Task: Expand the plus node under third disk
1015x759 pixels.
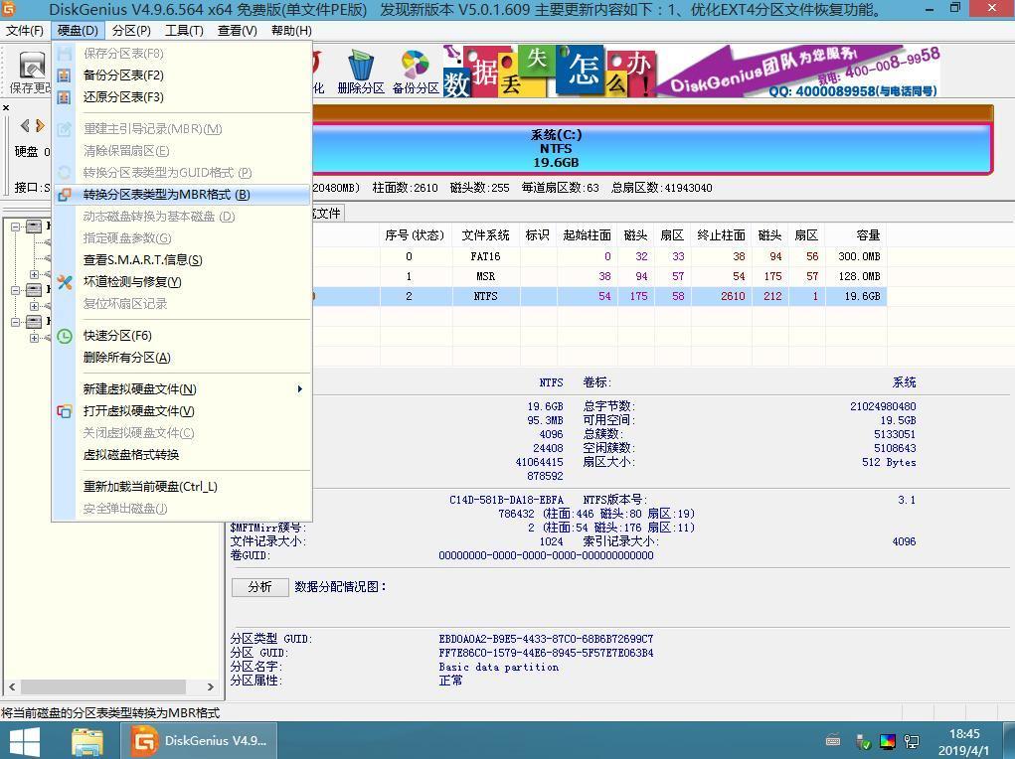Action: click(x=35, y=338)
